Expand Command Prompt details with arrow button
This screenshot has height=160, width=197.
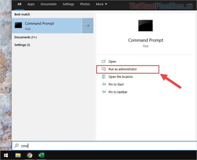88,26
